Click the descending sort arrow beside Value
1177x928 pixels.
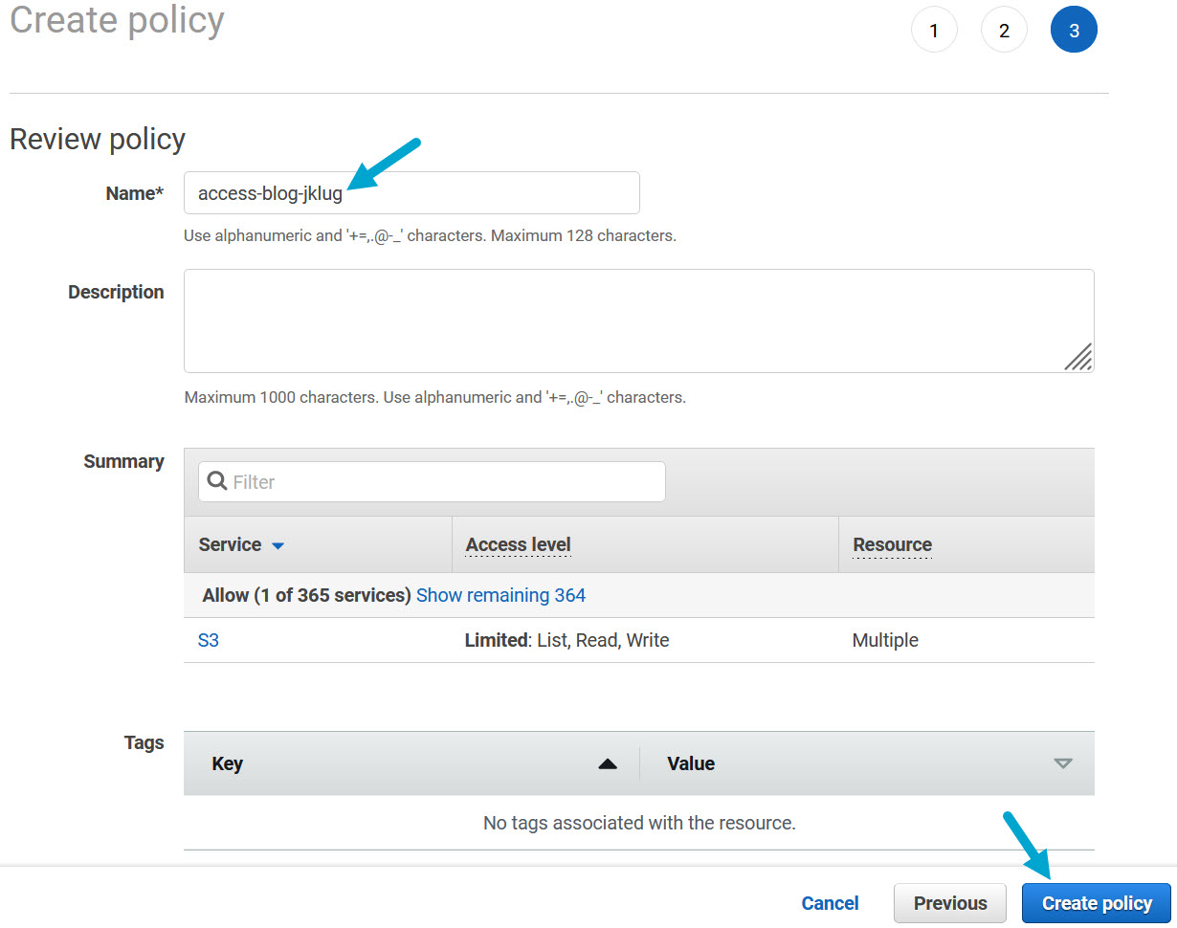1062,763
